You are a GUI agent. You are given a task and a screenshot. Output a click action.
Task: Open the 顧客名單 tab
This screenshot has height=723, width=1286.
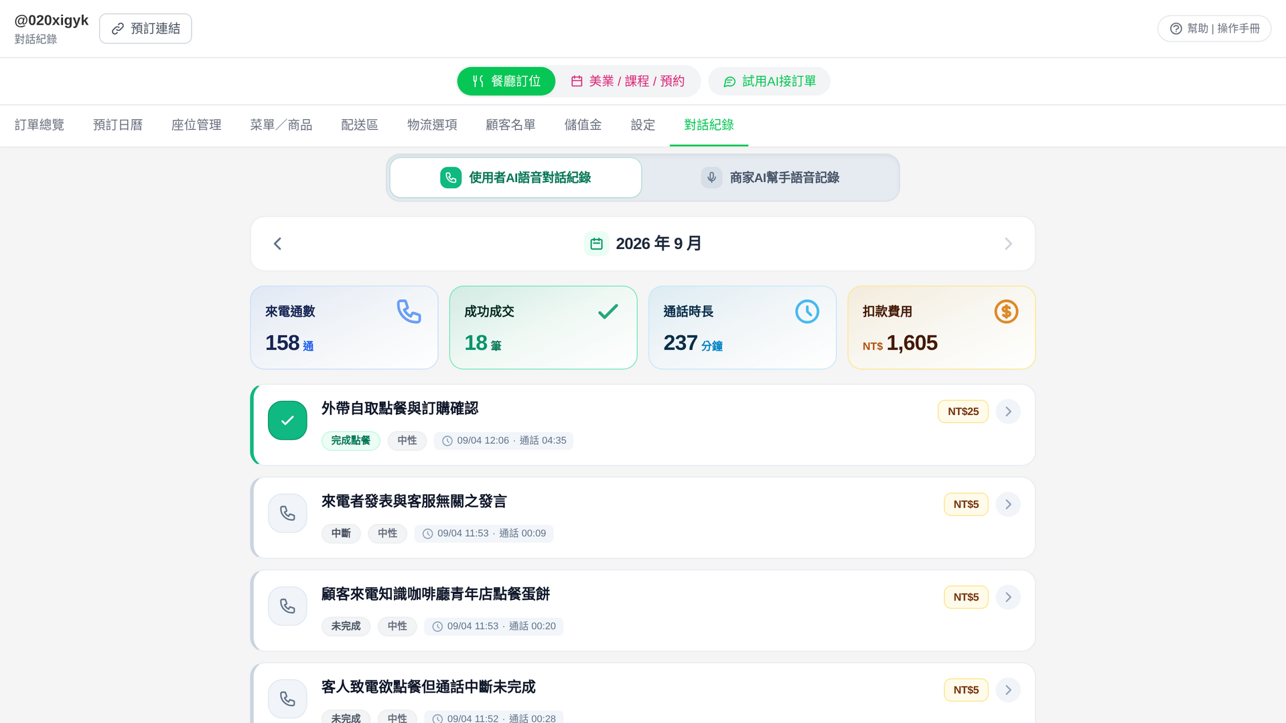(x=510, y=125)
